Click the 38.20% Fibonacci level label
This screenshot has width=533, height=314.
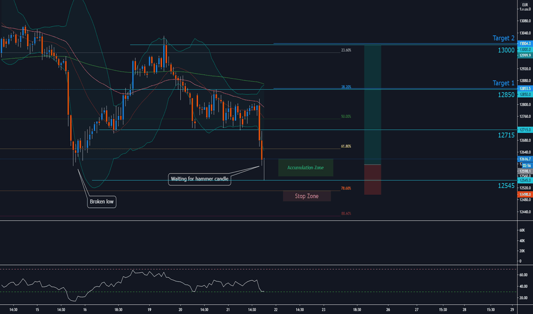(346, 87)
